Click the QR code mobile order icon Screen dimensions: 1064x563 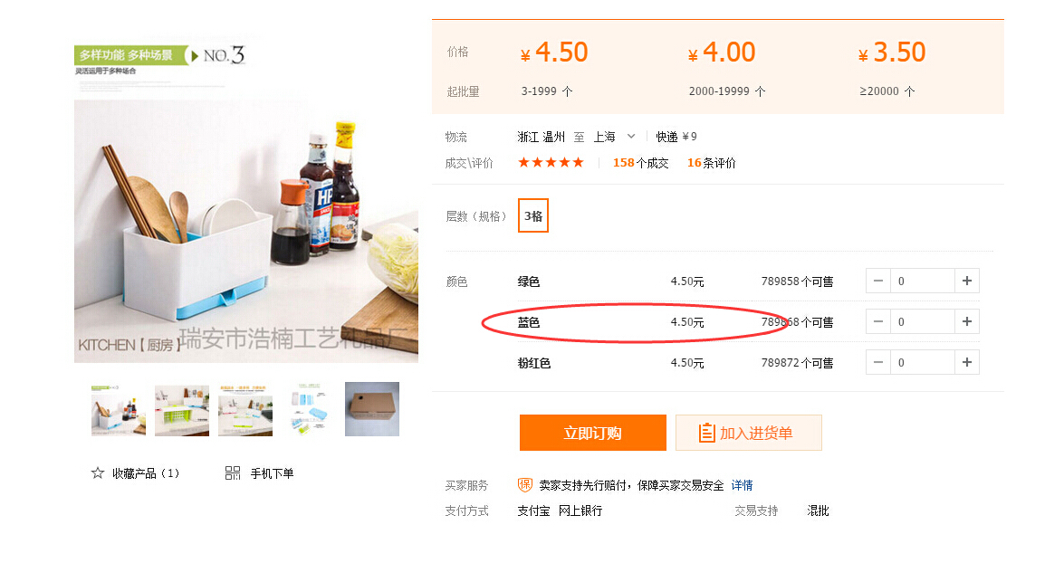pyautogui.click(x=233, y=473)
